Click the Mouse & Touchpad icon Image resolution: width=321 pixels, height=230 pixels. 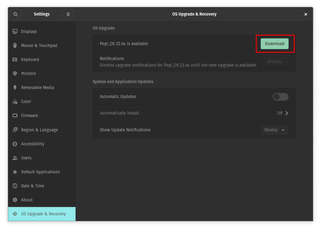(x=15, y=45)
